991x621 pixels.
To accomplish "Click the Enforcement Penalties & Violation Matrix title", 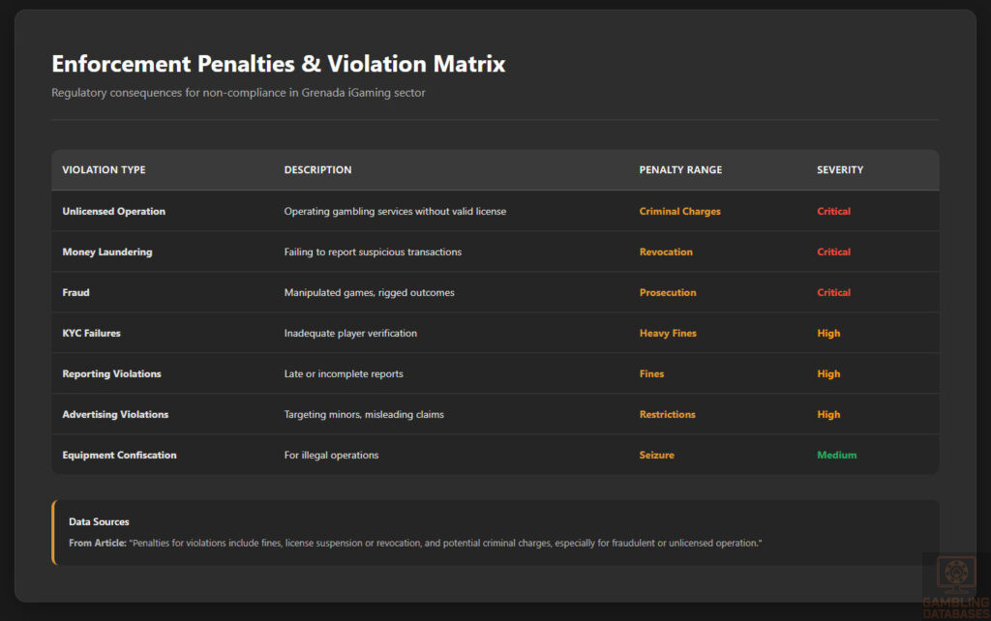I will (x=278, y=64).
